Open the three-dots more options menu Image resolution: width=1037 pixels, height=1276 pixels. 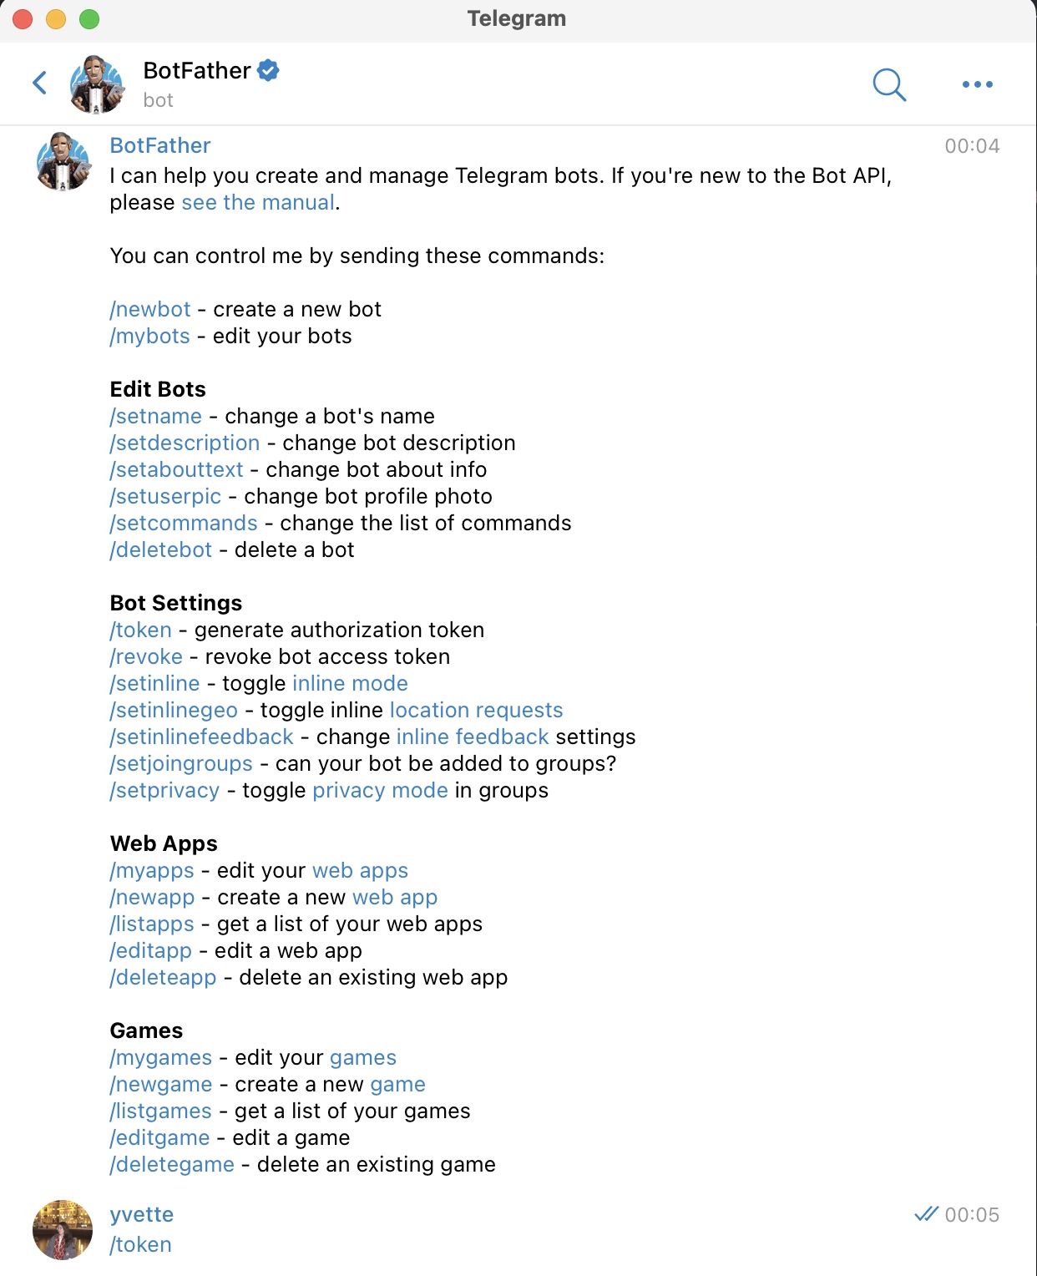pyautogui.click(x=977, y=84)
